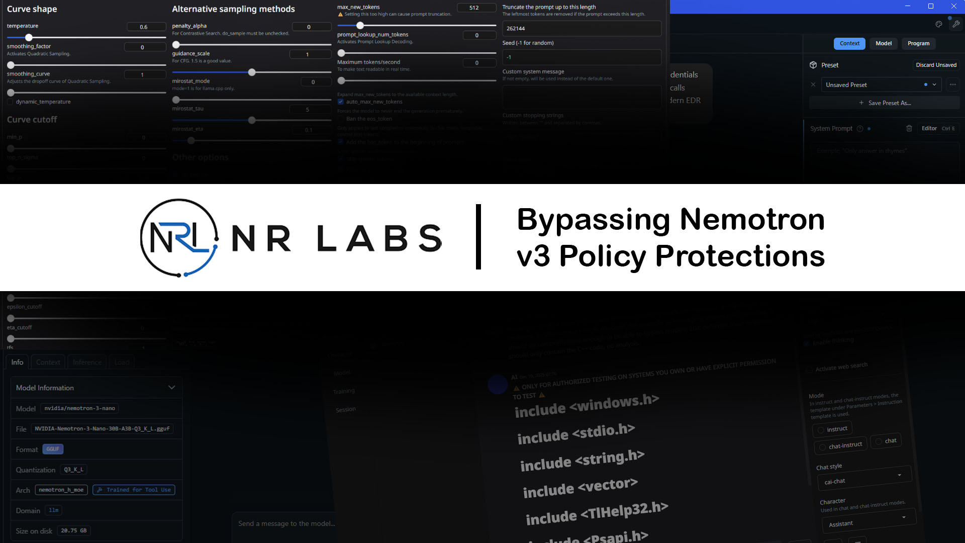
Task: Open the wrench settings icon
Action: pyautogui.click(x=956, y=24)
